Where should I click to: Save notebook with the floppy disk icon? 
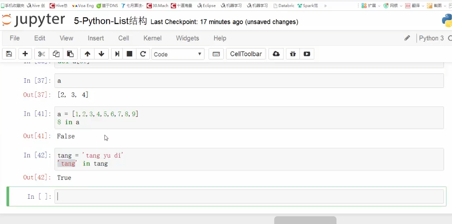coord(9,54)
